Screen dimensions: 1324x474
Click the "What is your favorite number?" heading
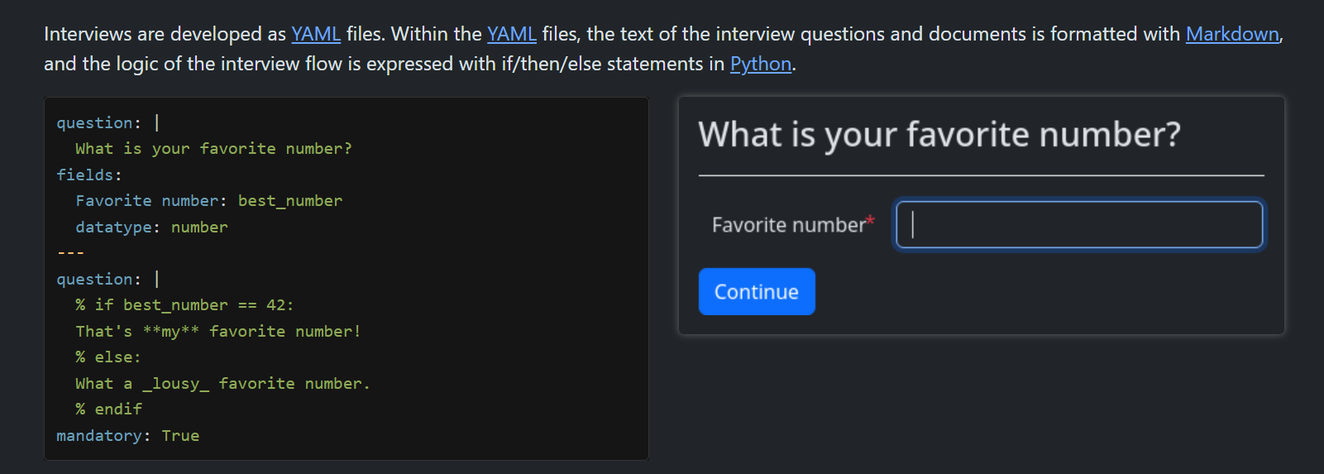pos(939,135)
